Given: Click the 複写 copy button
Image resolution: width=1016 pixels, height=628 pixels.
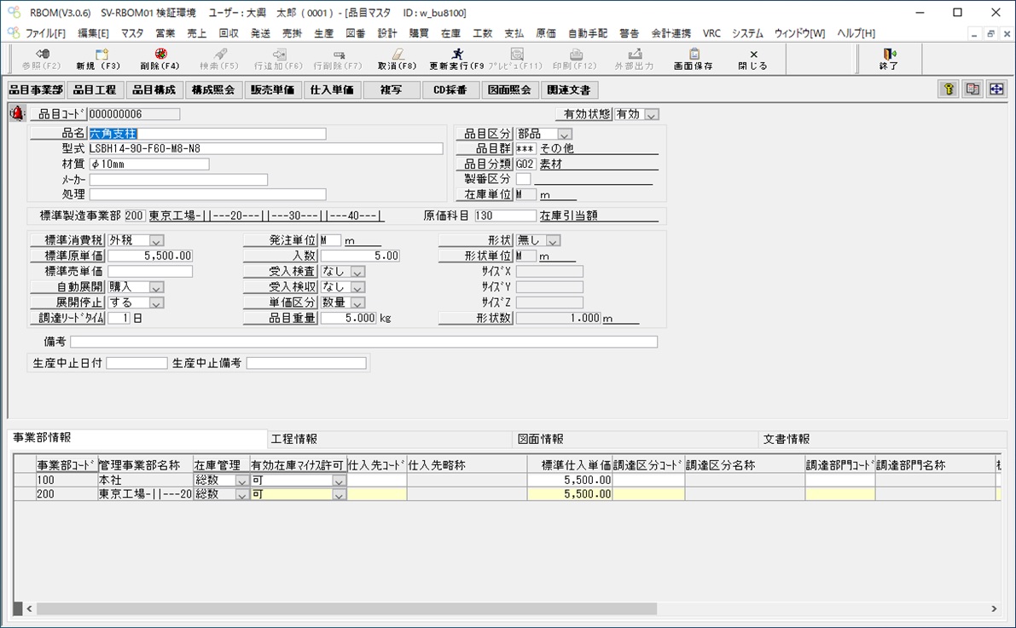Looking at the screenshot, I should [391, 89].
